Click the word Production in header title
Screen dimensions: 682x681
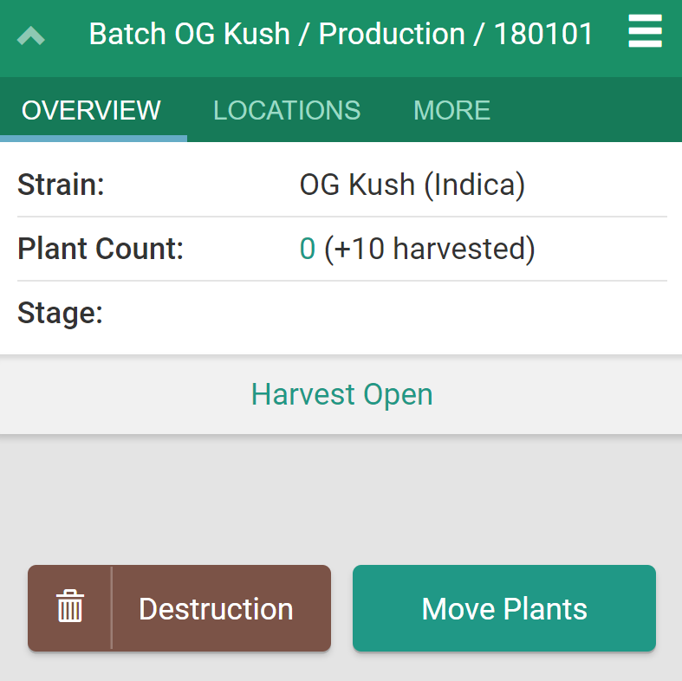392,35
